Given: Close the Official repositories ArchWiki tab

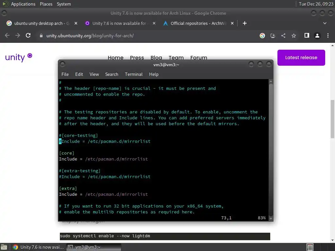Looking at the screenshot, I should coord(232,23).
